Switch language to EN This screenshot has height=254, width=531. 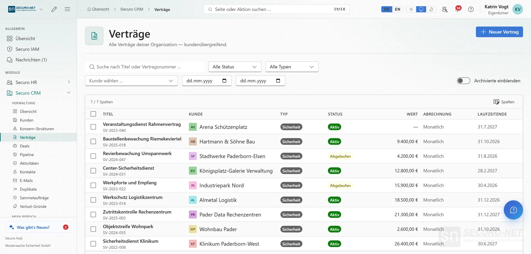click(x=397, y=9)
